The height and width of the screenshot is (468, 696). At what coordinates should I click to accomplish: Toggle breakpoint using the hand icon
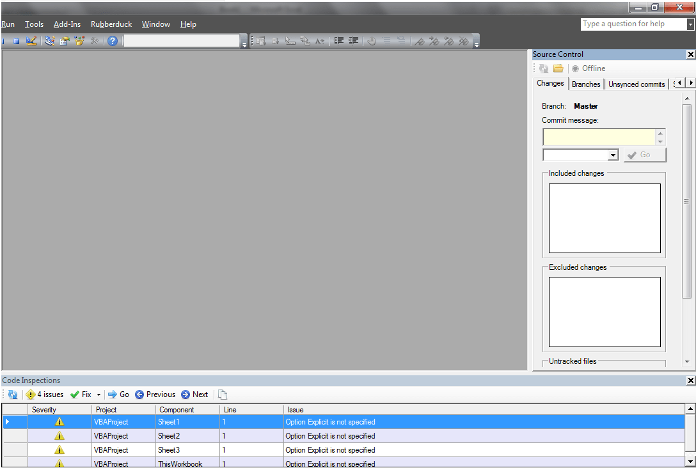(372, 41)
